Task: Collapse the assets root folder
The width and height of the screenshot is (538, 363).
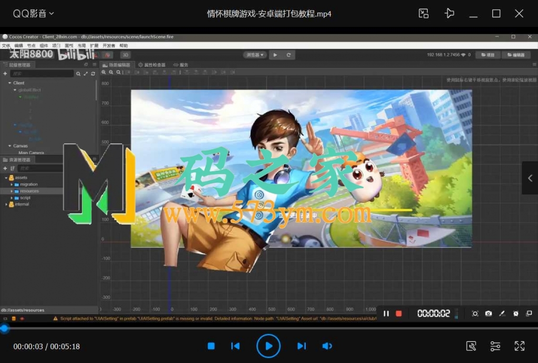Action: point(6,178)
